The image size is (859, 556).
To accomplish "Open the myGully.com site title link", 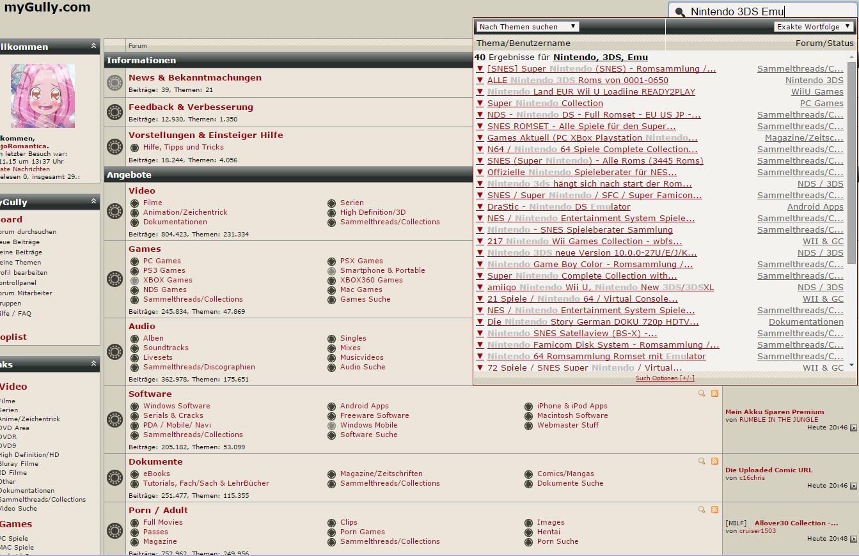I will tap(47, 8).
